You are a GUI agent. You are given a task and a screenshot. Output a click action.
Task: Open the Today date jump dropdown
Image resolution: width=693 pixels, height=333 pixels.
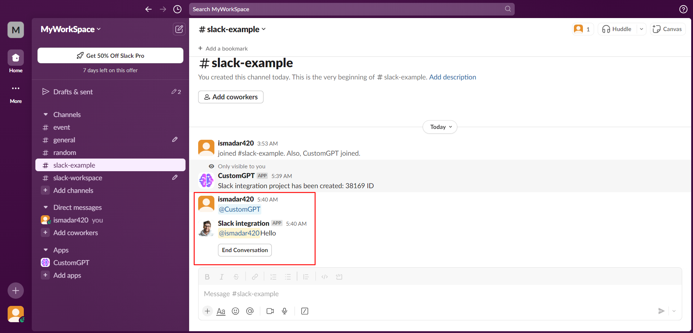(x=440, y=127)
